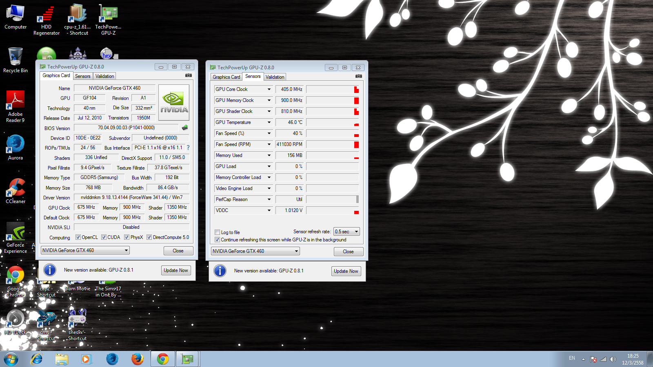Image resolution: width=653 pixels, height=367 pixels.
Task: Select the GeForce Experience desktop icon
Action: coord(16,238)
